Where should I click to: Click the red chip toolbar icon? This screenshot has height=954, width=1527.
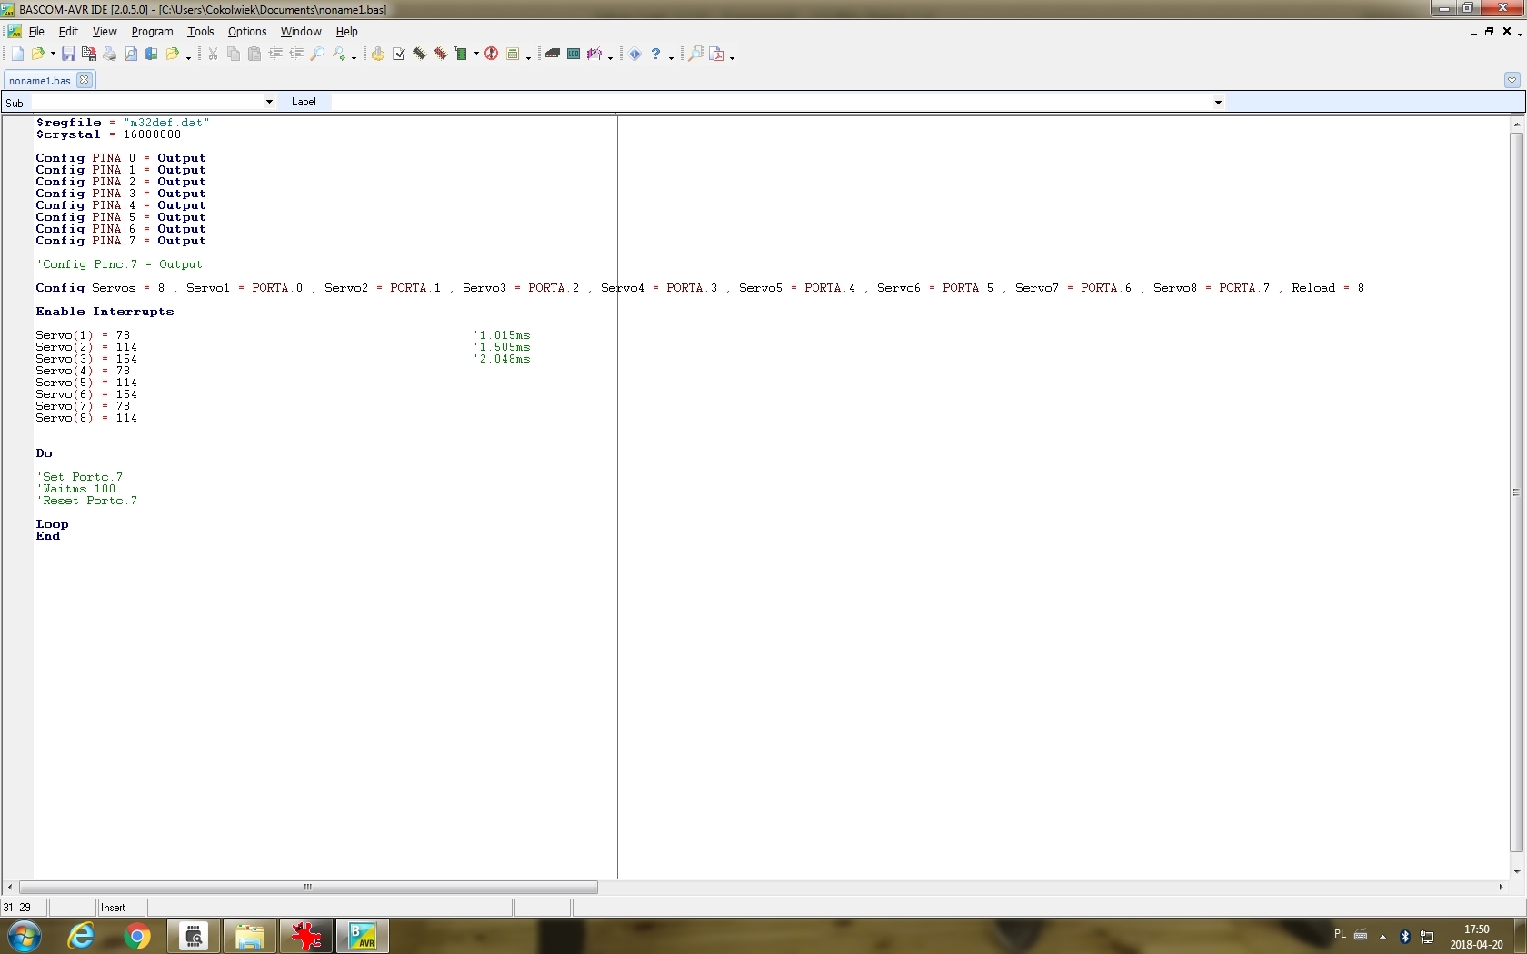pos(441,55)
